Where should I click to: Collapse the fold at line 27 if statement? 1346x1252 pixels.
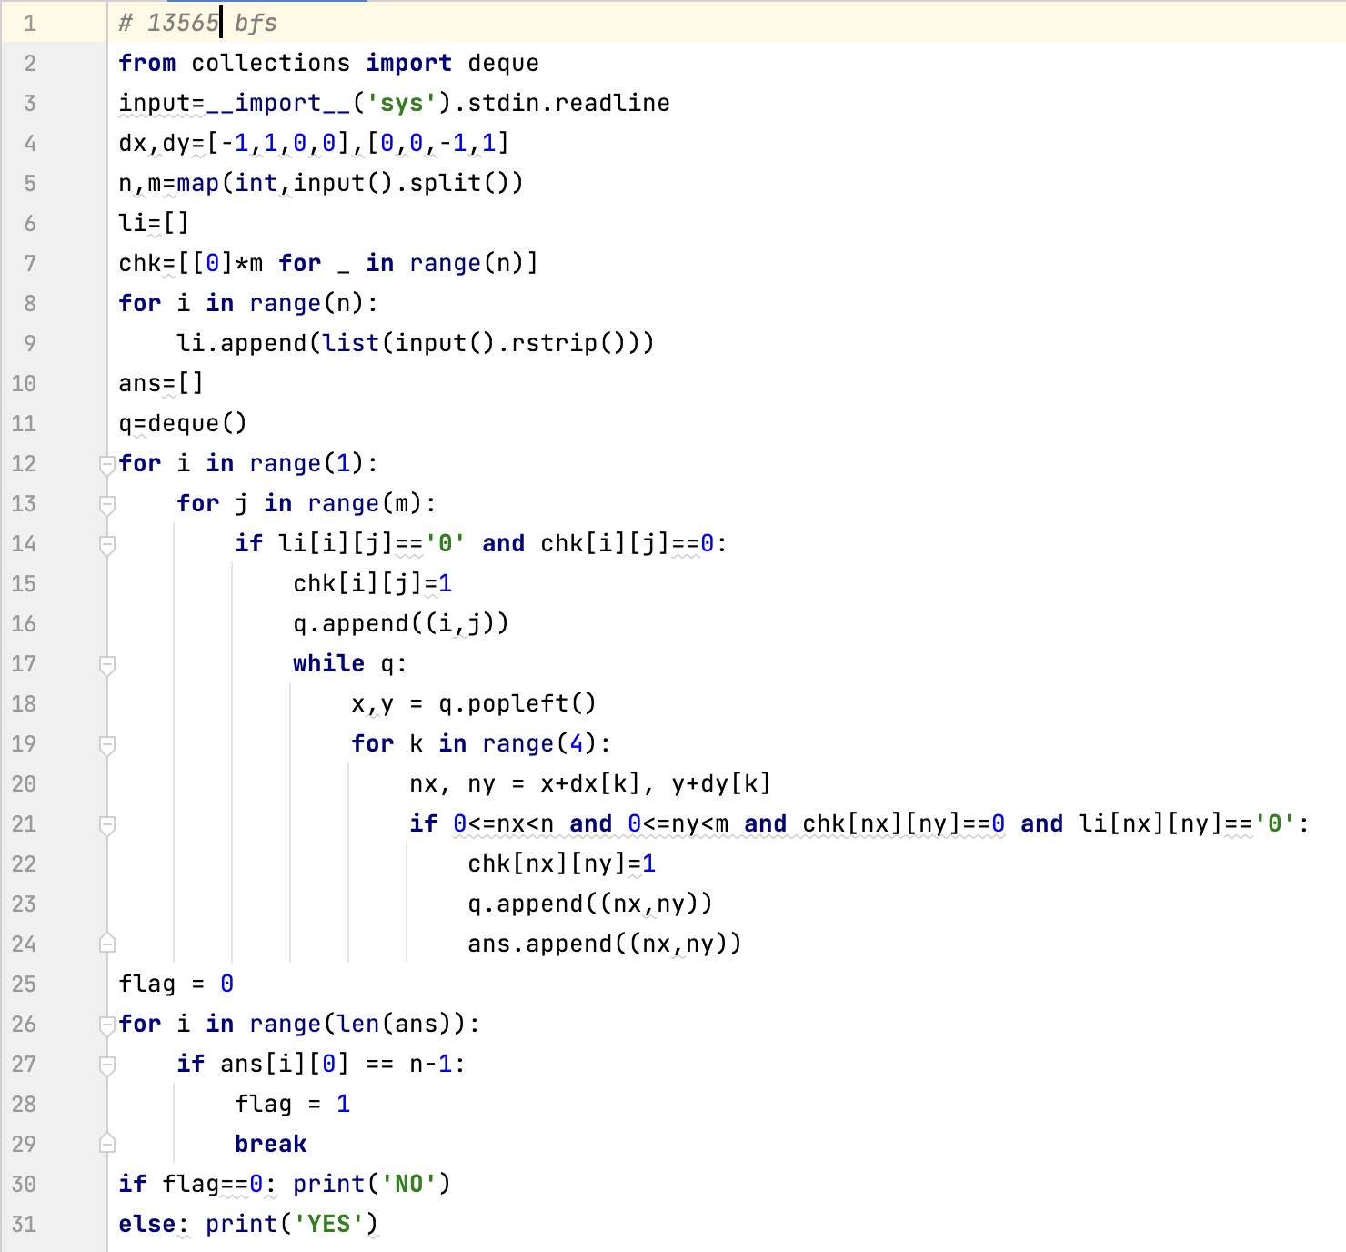point(107,1065)
